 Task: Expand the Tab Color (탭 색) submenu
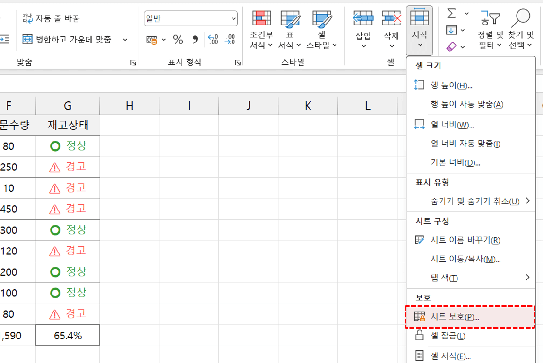click(527, 278)
